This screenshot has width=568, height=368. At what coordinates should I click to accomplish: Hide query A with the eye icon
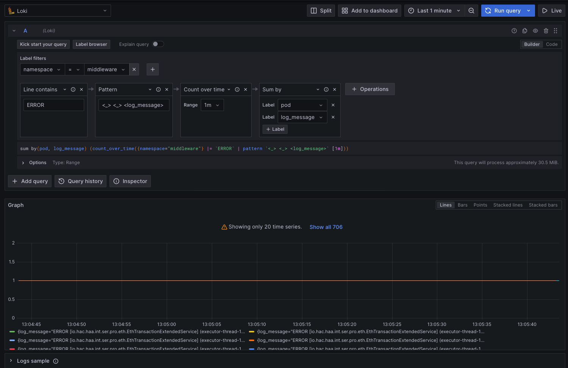535,31
